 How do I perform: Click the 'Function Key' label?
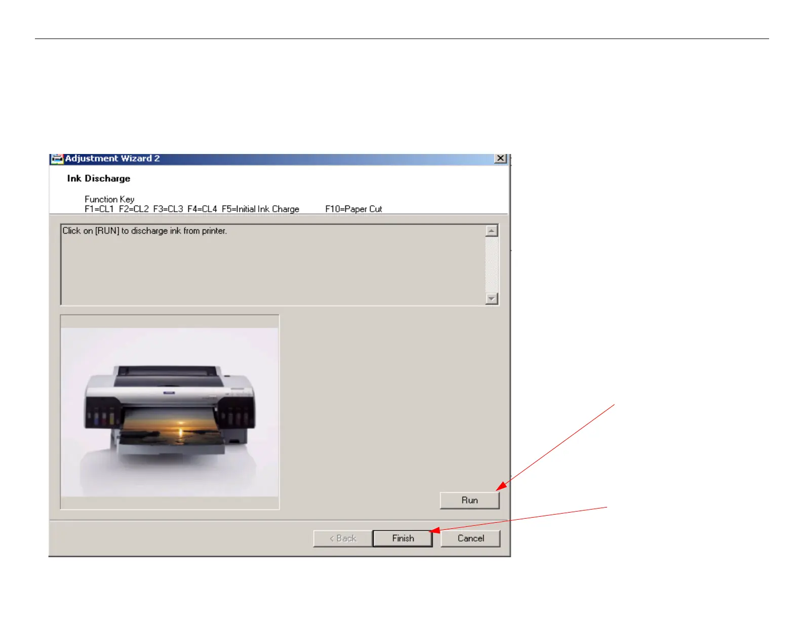[x=109, y=199]
